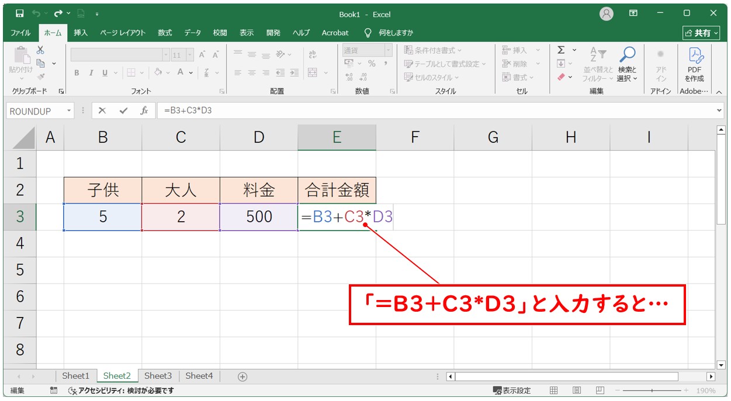
Task: Zoom in with the plus button
Action: click(687, 390)
